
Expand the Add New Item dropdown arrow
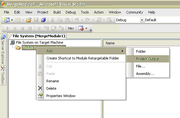click(23, 20)
